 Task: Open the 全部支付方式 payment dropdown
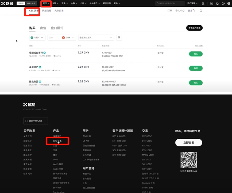click(x=96, y=38)
